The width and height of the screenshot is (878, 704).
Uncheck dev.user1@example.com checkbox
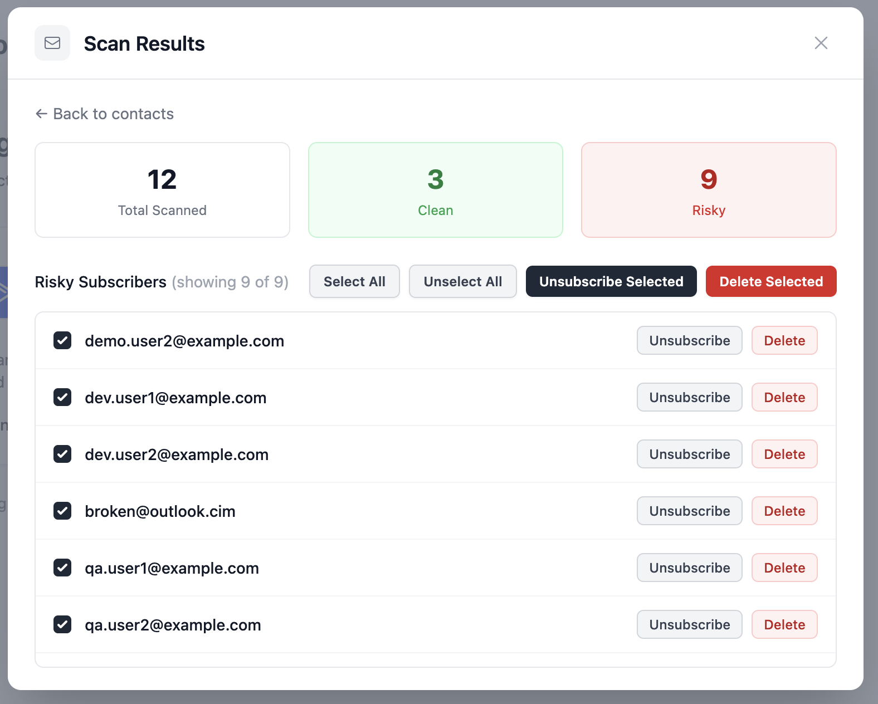62,397
